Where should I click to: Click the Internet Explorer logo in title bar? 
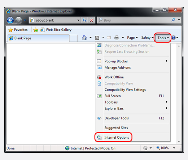point(8,11)
